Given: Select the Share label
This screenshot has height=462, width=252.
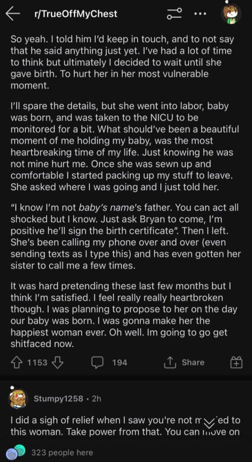Looking at the screenshot, I should (x=193, y=362).
